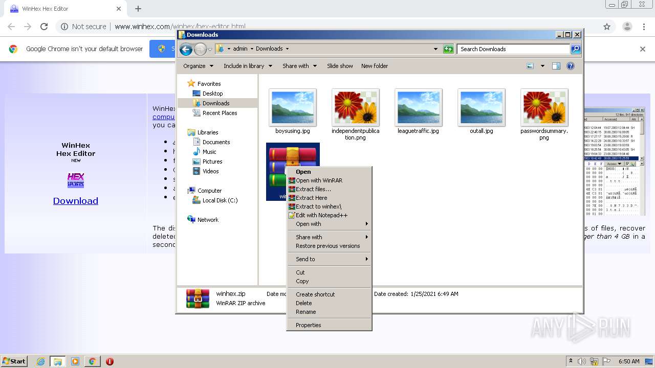The width and height of the screenshot is (655, 368).
Task: Choose Copy from context menu
Action: (329, 281)
